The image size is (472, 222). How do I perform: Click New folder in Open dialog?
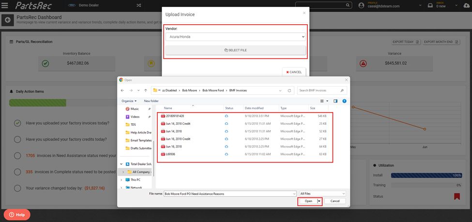coord(151,101)
